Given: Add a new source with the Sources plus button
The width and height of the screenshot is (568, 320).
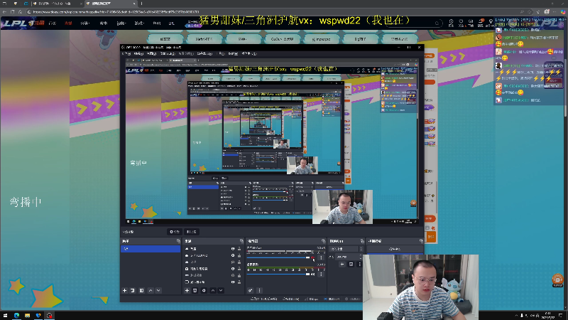Looking at the screenshot, I should [187, 291].
